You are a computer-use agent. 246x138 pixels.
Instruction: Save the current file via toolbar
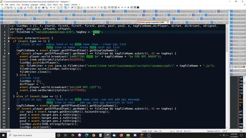[8, 8]
